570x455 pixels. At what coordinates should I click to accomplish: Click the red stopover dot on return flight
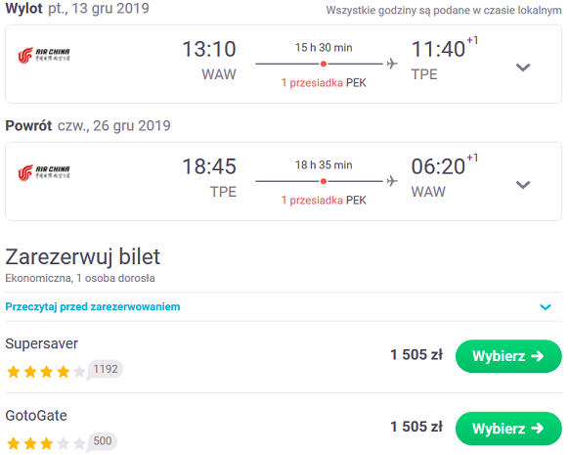(324, 181)
